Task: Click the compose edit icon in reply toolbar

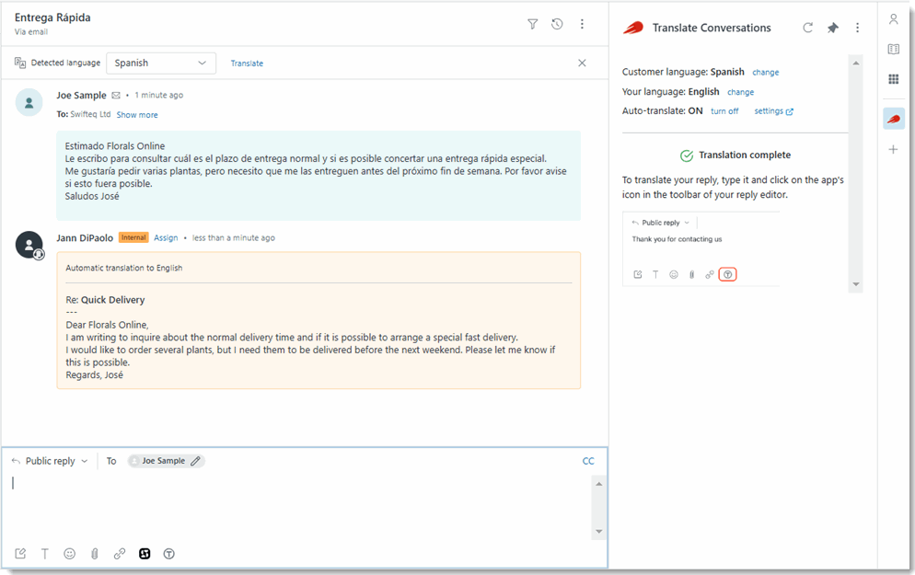Action: tap(20, 554)
